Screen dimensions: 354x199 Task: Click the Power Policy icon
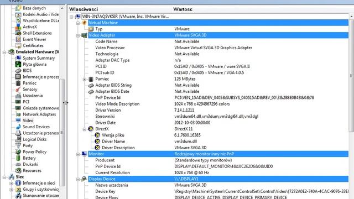[18, 152]
